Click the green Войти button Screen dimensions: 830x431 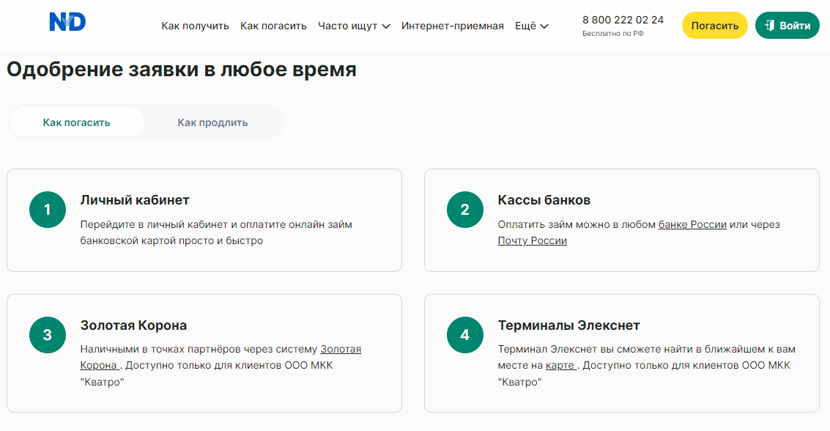(x=787, y=26)
